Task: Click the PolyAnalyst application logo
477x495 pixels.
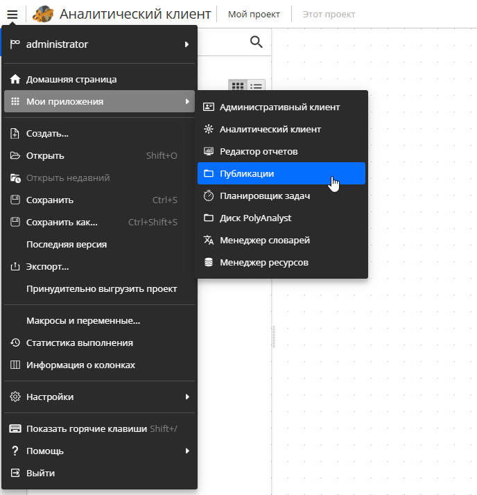Action: pos(44,14)
